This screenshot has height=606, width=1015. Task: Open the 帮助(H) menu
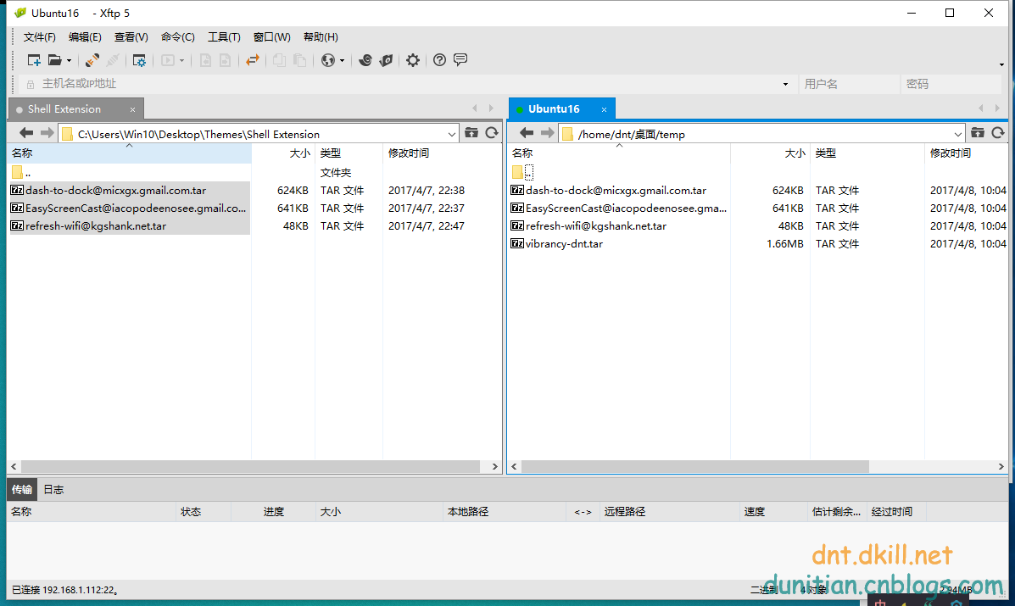(x=321, y=36)
